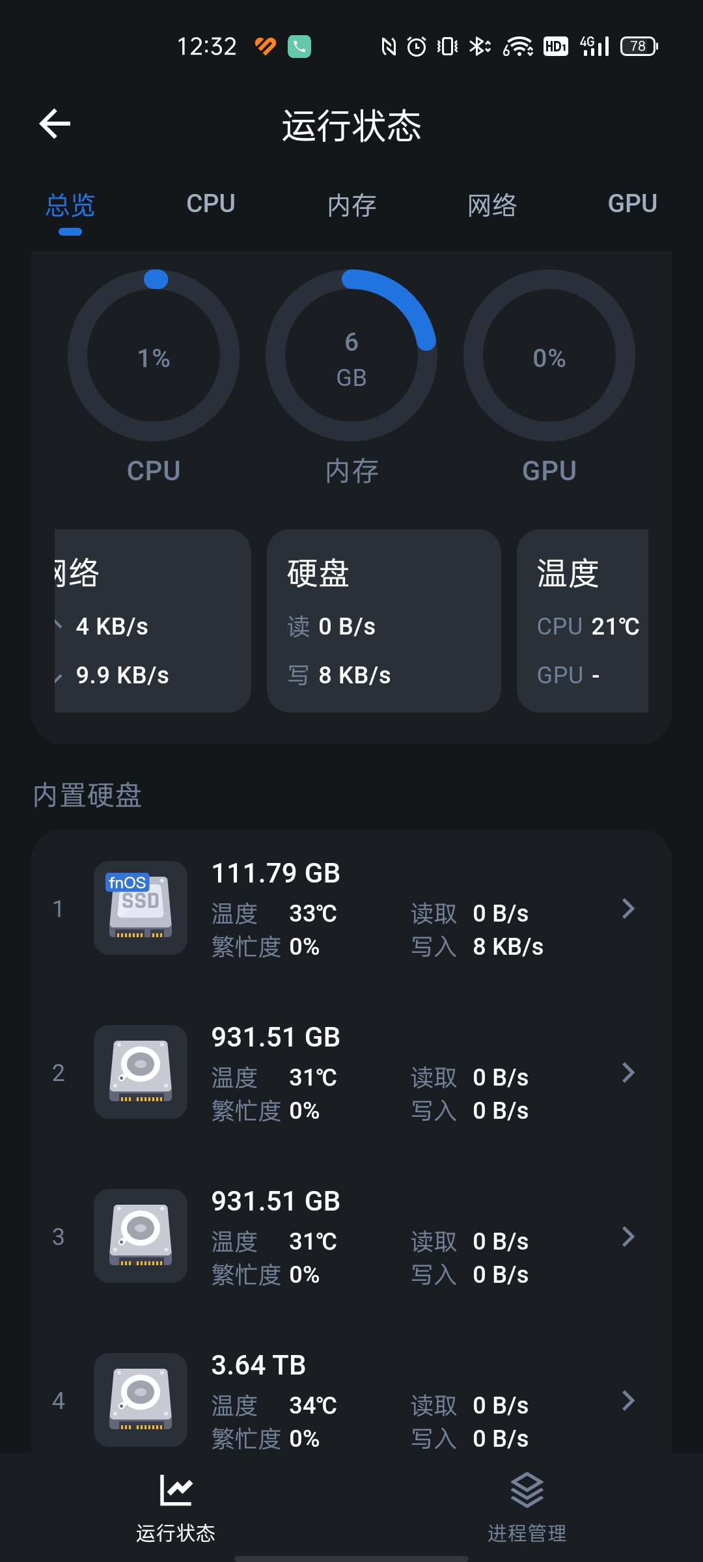Expand details chevron for 111.79 GB drive
The image size is (703, 1562).
[628, 909]
